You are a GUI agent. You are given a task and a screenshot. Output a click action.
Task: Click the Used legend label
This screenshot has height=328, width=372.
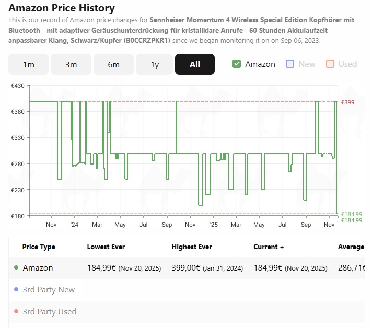pyautogui.click(x=347, y=64)
